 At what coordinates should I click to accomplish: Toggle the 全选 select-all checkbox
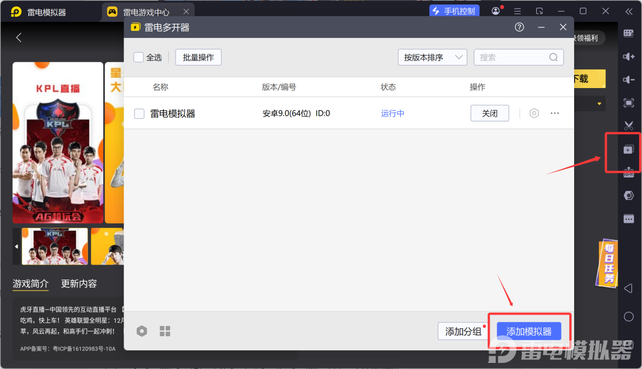(139, 57)
